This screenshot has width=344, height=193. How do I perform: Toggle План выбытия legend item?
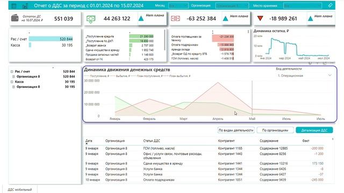177,76
